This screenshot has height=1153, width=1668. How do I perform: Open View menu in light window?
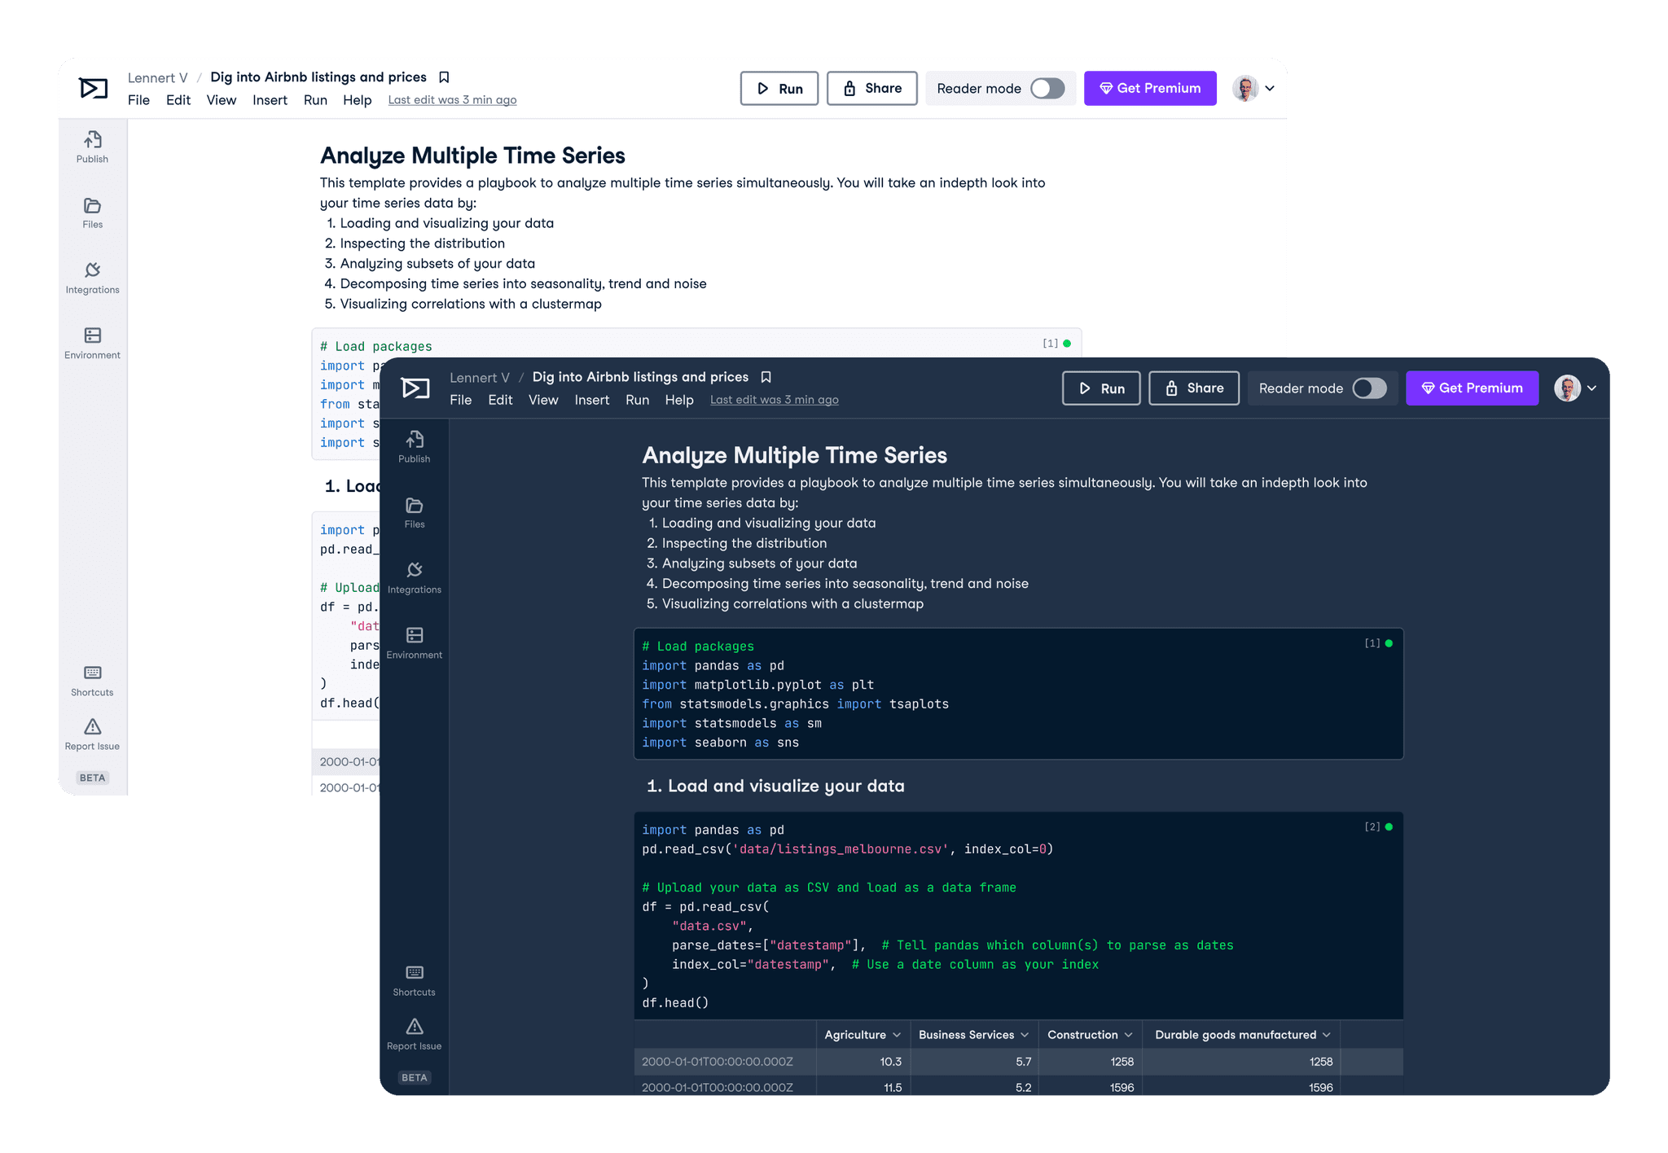coord(221,100)
